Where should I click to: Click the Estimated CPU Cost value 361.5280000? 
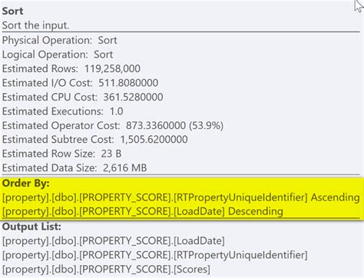[x=133, y=98]
